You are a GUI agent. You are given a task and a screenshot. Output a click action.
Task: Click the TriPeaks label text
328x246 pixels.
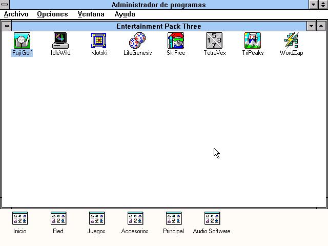[x=253, y=53]
